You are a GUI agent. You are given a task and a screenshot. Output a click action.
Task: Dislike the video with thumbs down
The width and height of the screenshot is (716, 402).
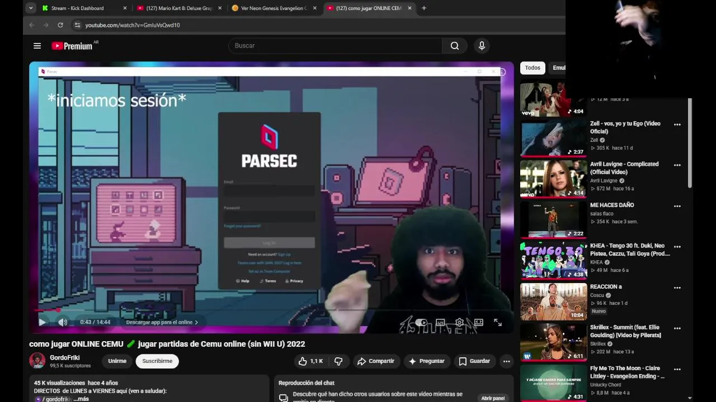coord(338,361)
